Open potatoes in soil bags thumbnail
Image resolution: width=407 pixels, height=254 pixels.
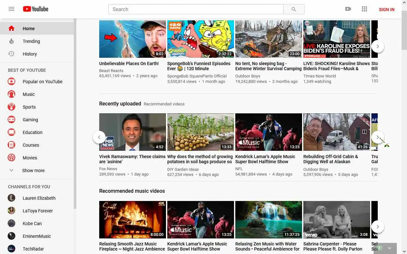coord(201,132)
